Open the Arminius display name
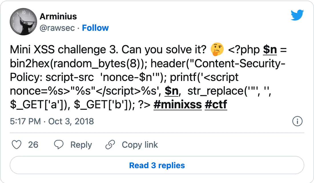Viewport: 314px width, 183px height. tap(58, 17)
